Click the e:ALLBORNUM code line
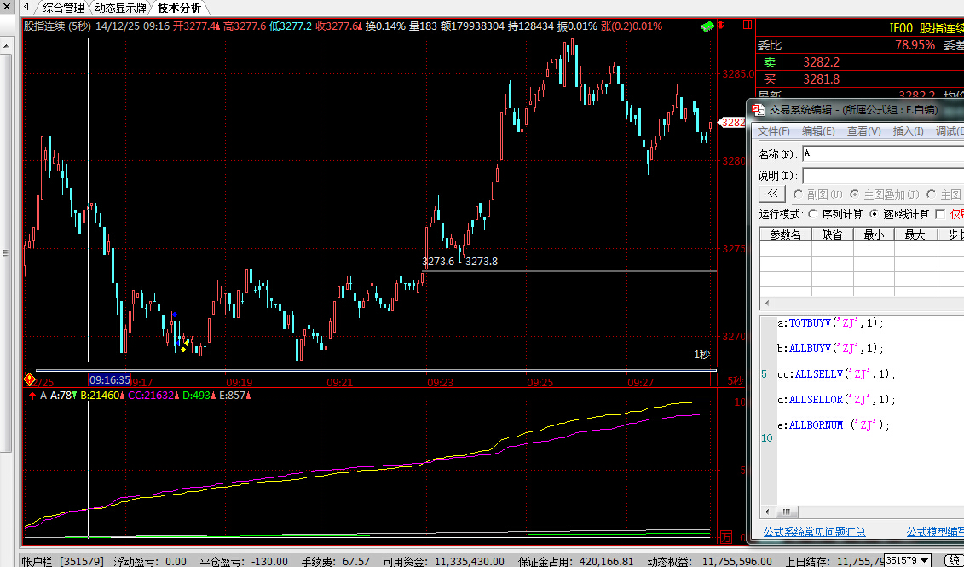Image resolution: width=964 pixels, height=567 pixels. pos(833,425)
